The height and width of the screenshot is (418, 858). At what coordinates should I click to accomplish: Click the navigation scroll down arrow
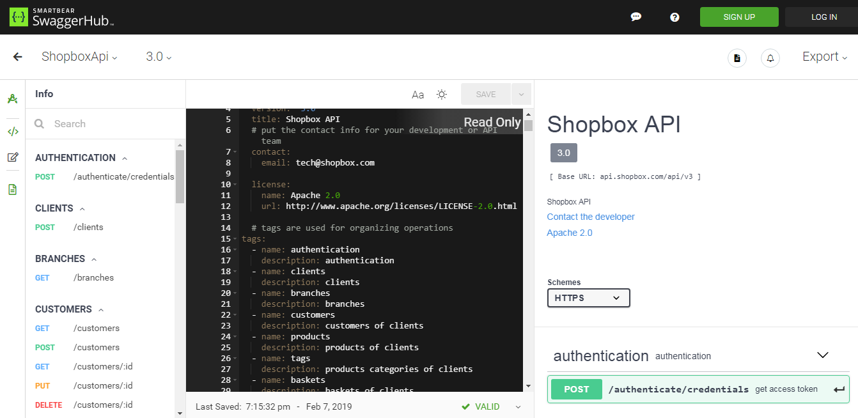pyautogui.click(x=180, y=413)
